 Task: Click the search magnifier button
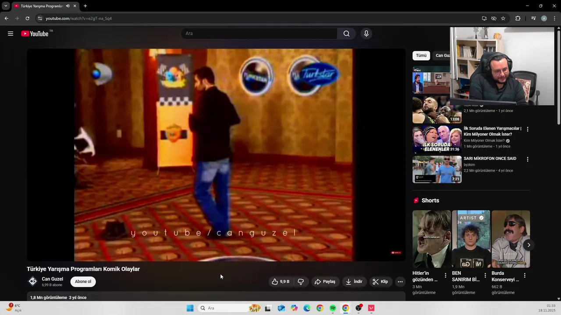[346, 34]
